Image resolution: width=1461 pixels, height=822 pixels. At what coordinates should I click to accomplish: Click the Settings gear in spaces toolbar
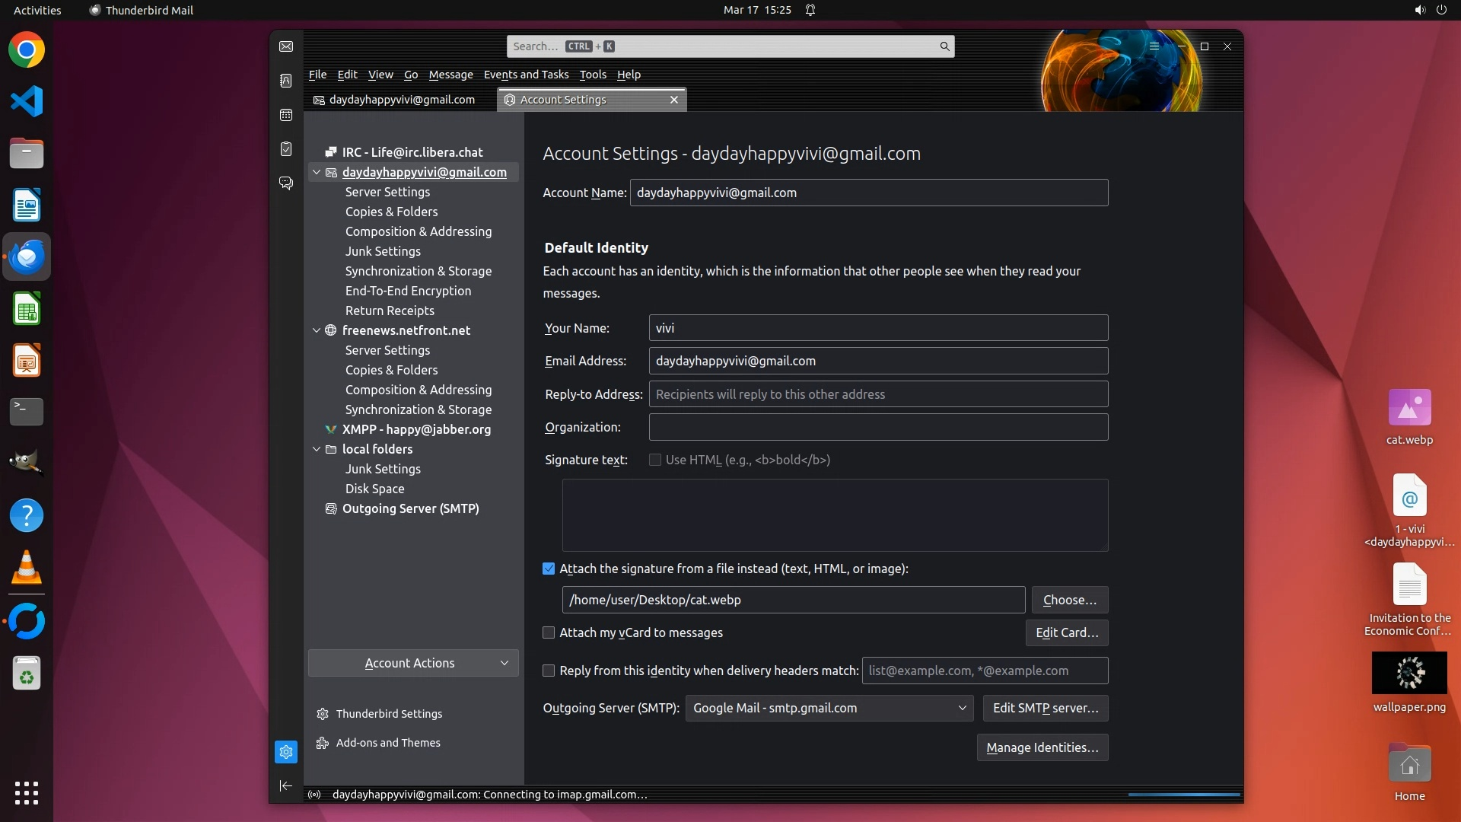pyautogui.click(x=286, y=752)
